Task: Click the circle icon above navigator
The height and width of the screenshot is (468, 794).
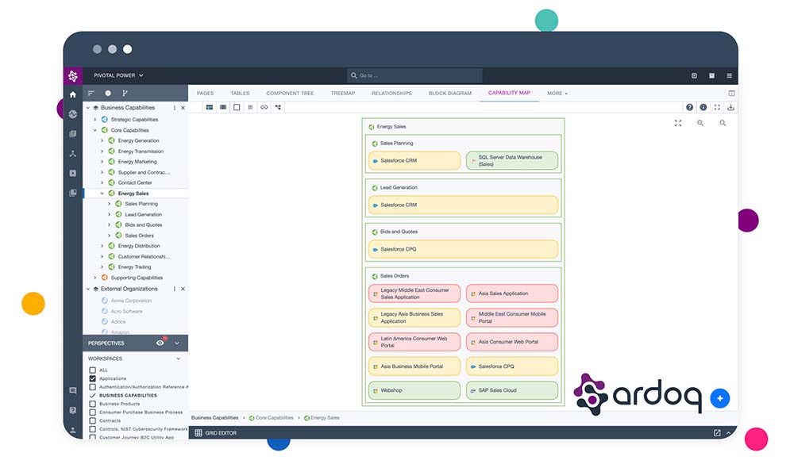Action: click(x=108, y=93)
